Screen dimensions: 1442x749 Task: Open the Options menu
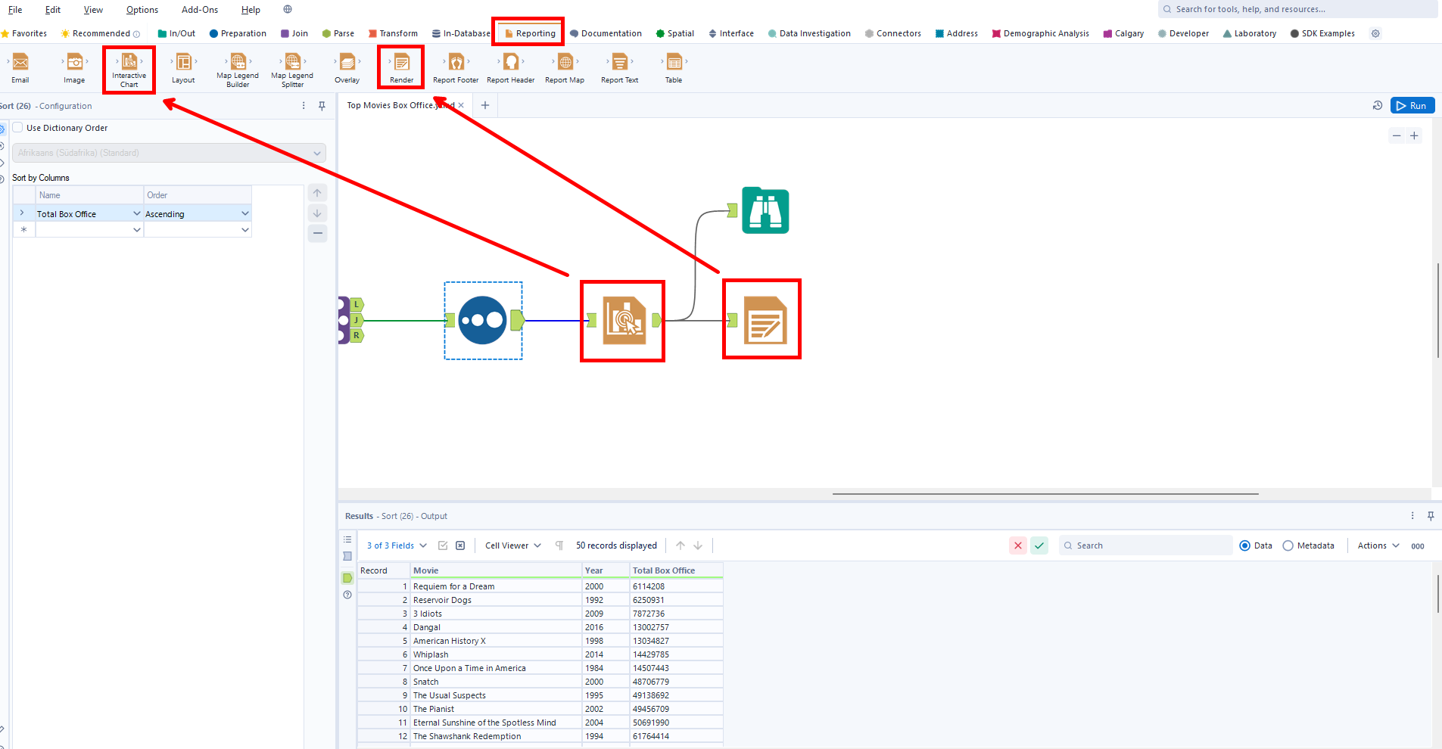pyautogui.click(x=142, y=10)
